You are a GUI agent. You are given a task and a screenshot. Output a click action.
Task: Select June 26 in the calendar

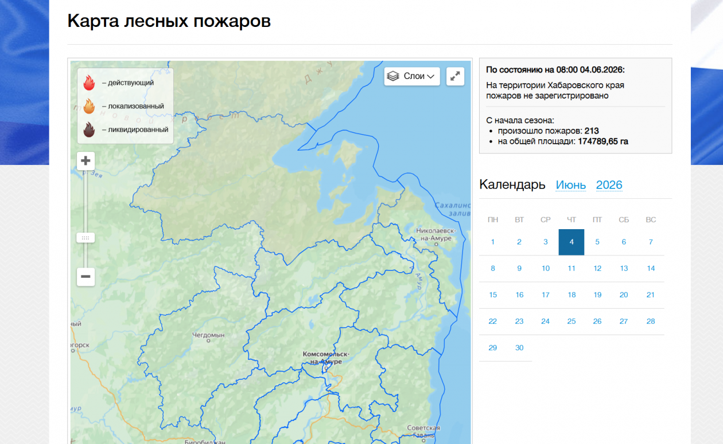tap(597, 321)
